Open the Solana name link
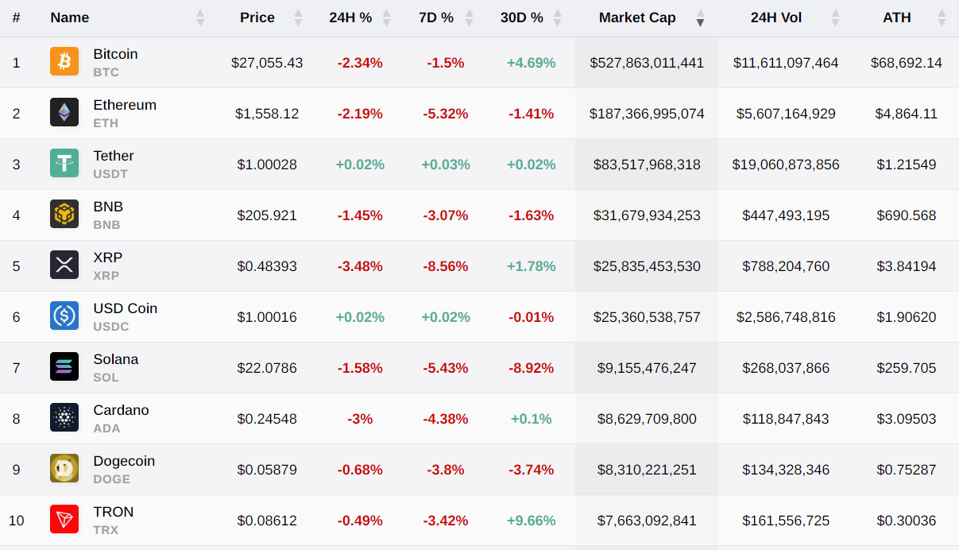This screenshot has width=959, height=550. point(116,359)
